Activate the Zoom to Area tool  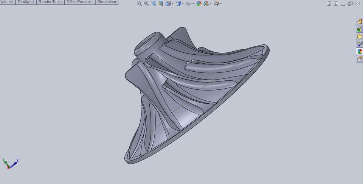pos(146,3)
